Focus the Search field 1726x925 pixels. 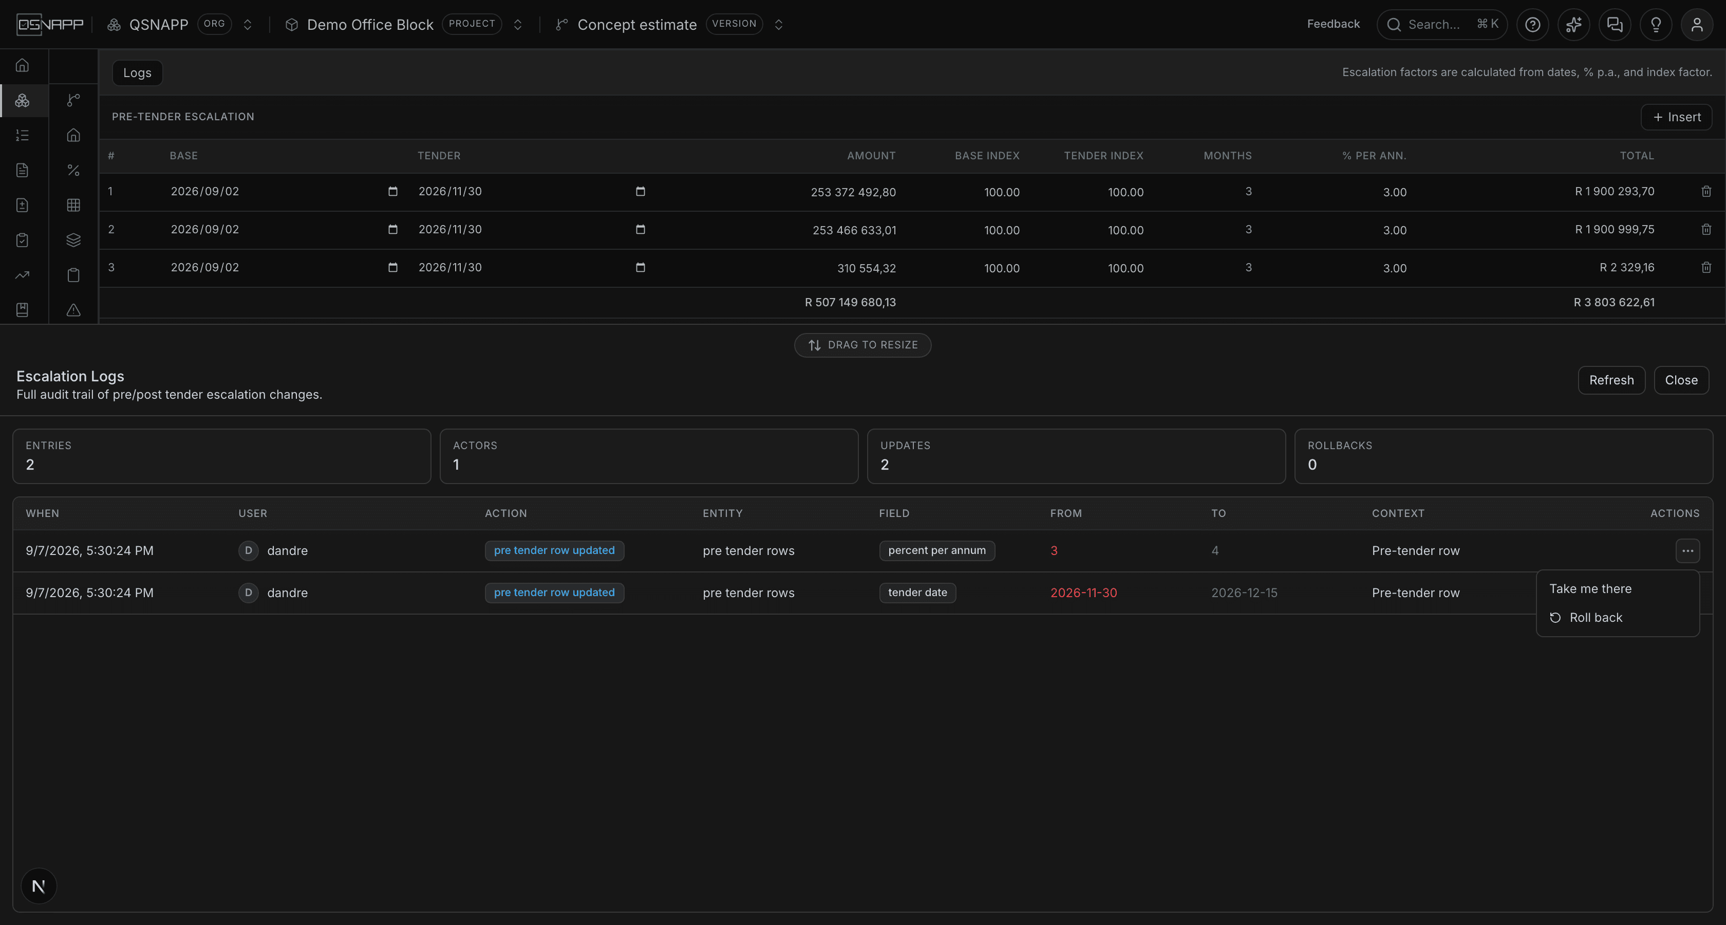[1441, 25]
